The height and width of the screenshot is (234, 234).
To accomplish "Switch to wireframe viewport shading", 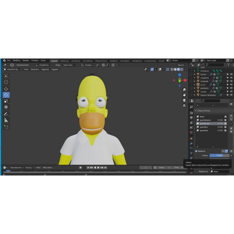I will coord(172,69).
